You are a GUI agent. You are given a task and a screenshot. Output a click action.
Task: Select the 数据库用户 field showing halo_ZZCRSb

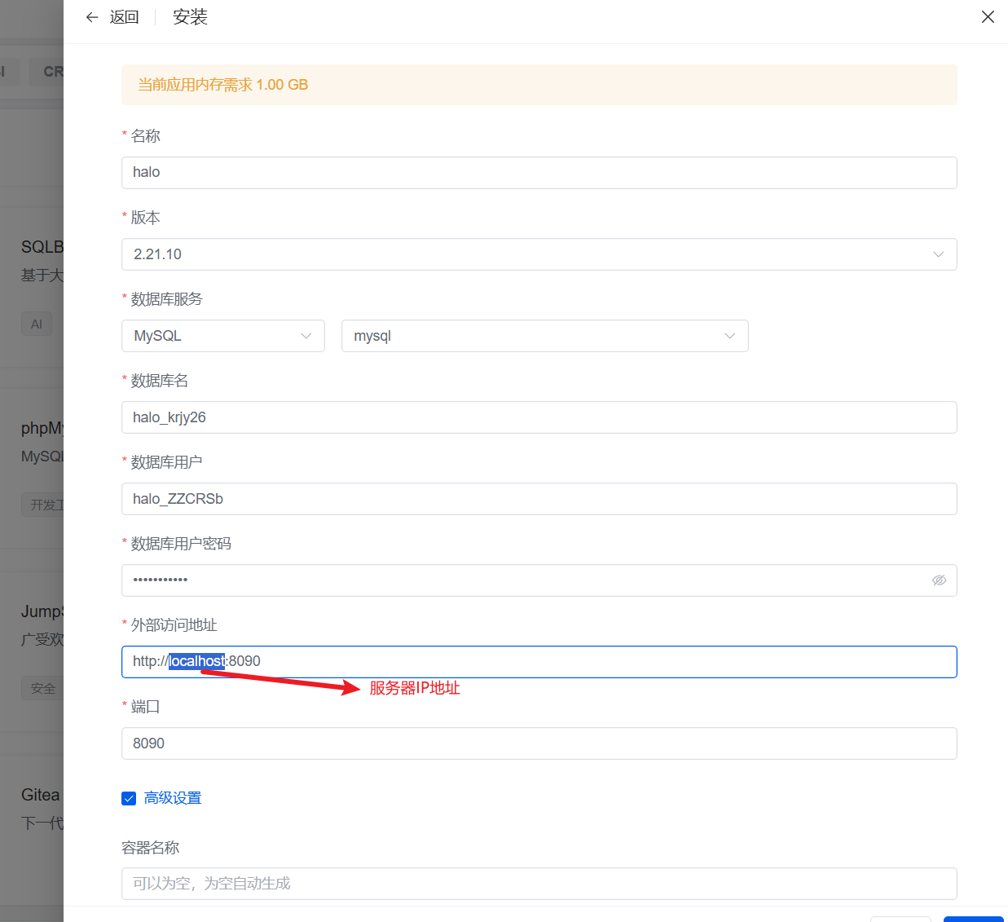[538, 498]
